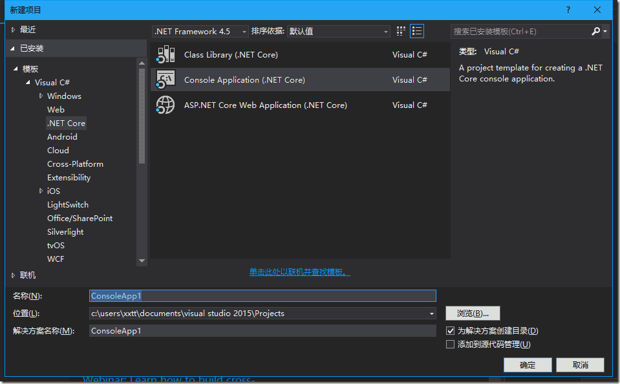Expand the iOS tree node

(41, 191)
